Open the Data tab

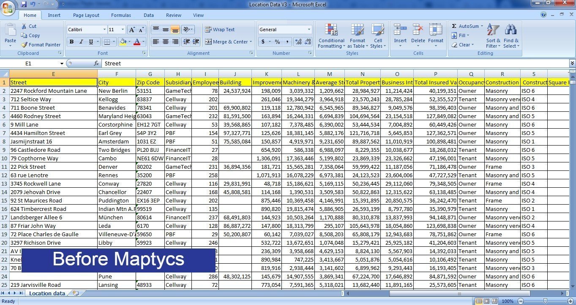click(149, 15)
